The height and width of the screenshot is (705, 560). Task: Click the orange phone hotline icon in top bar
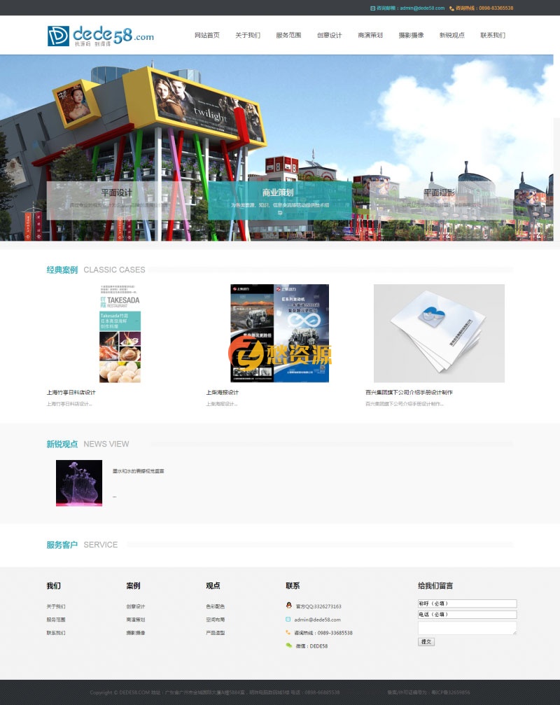point(451,8)
